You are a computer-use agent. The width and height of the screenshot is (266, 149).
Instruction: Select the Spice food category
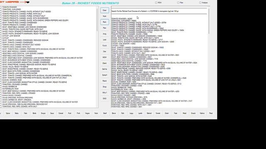pyautogui.click(x=8, y=113)
